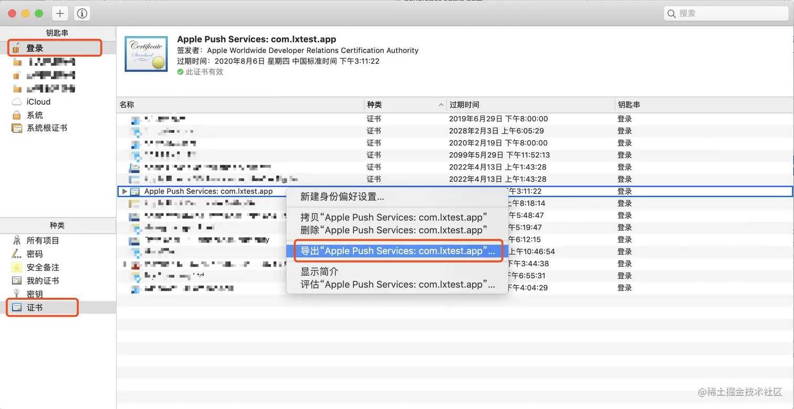The width and height of the screenshot is (794, 409).
Task: Click the key icon next to 密钥
Action: point(17,294)
